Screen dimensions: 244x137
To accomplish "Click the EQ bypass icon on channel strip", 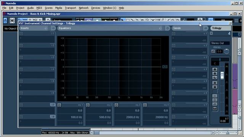I will tap(215, 100).
